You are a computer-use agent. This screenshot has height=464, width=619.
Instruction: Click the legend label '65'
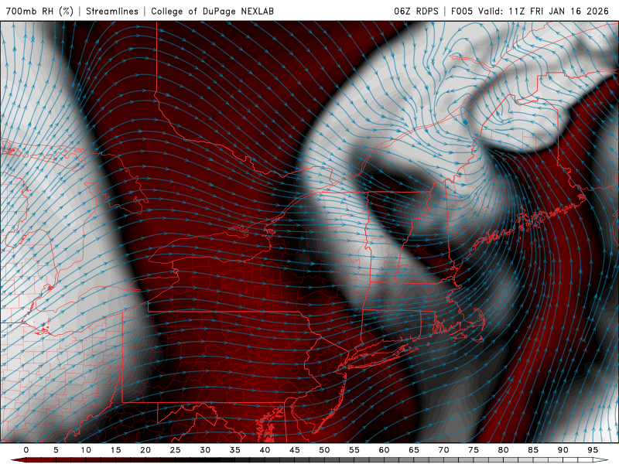(x=414, y=450)
